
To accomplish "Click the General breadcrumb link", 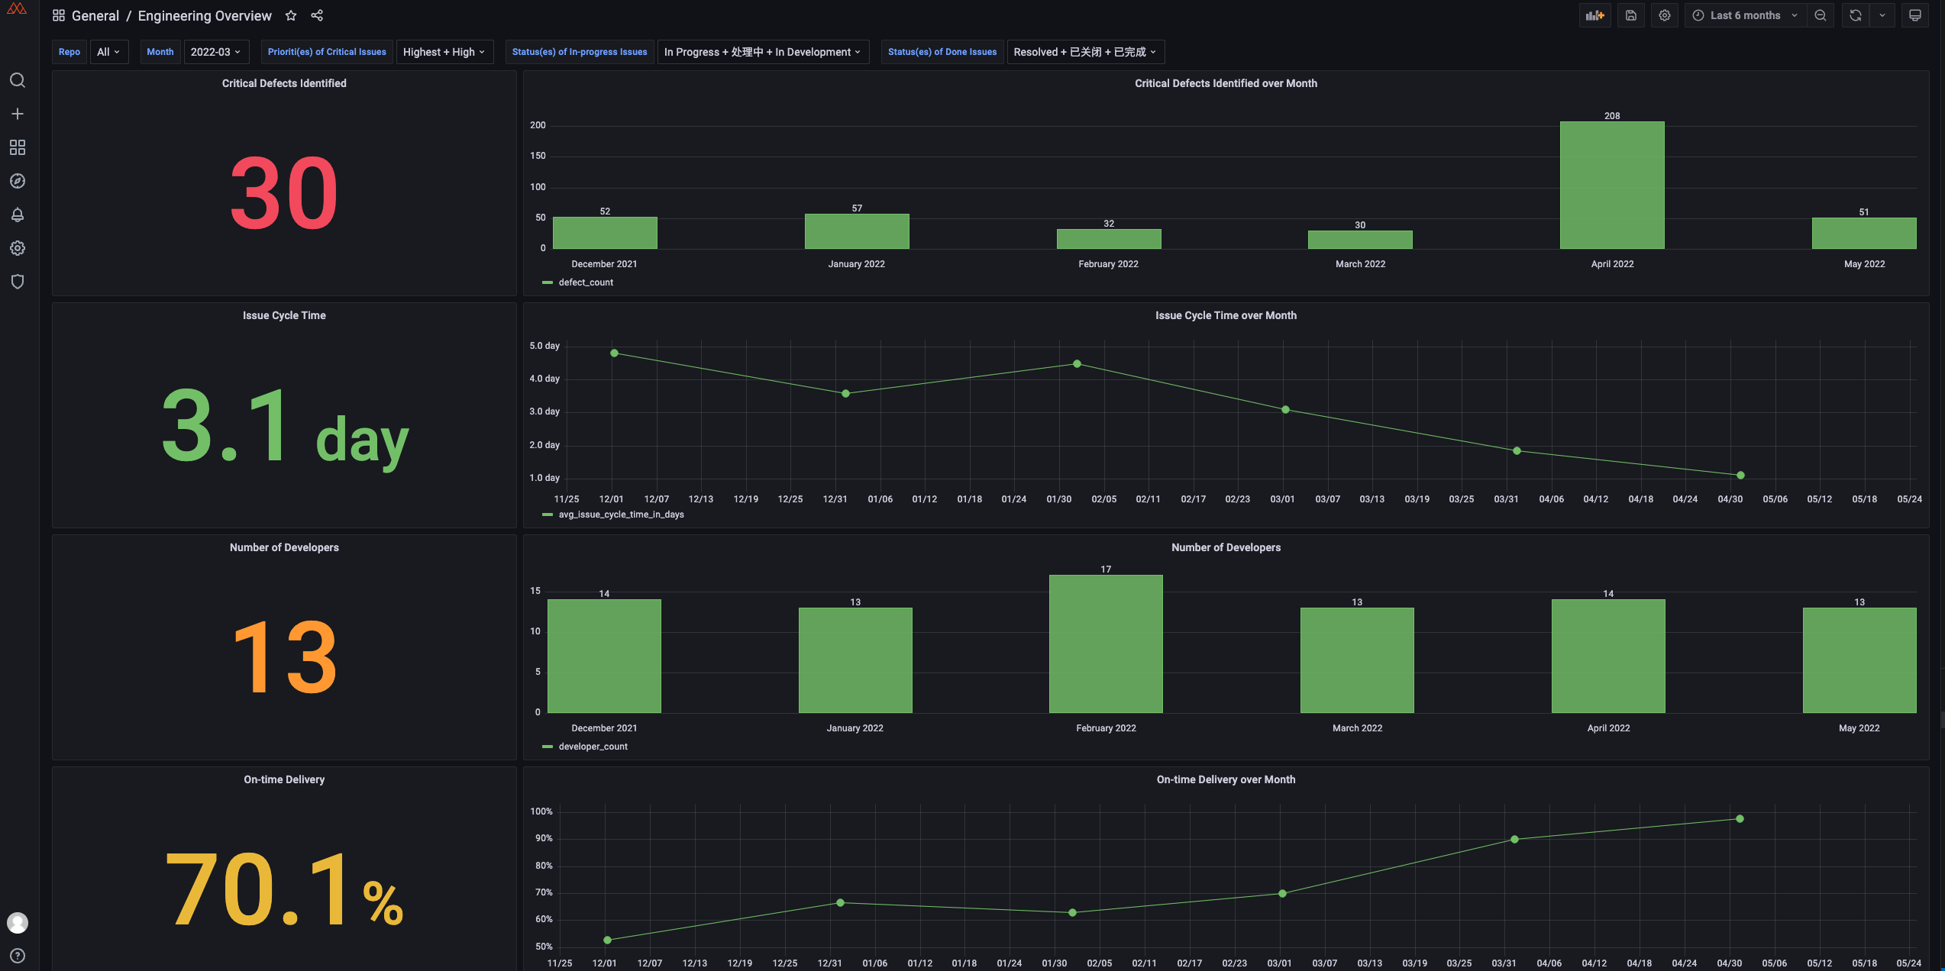I will 95,15.
